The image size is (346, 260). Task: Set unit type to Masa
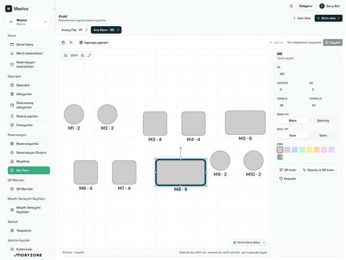pos(292,120)
